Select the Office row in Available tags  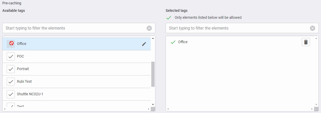tap(77, 44)
